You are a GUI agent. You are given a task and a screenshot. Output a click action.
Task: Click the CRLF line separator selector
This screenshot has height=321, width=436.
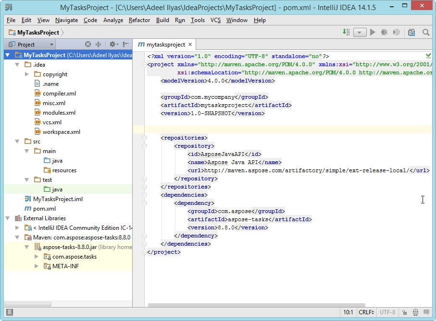click(365, 312)
